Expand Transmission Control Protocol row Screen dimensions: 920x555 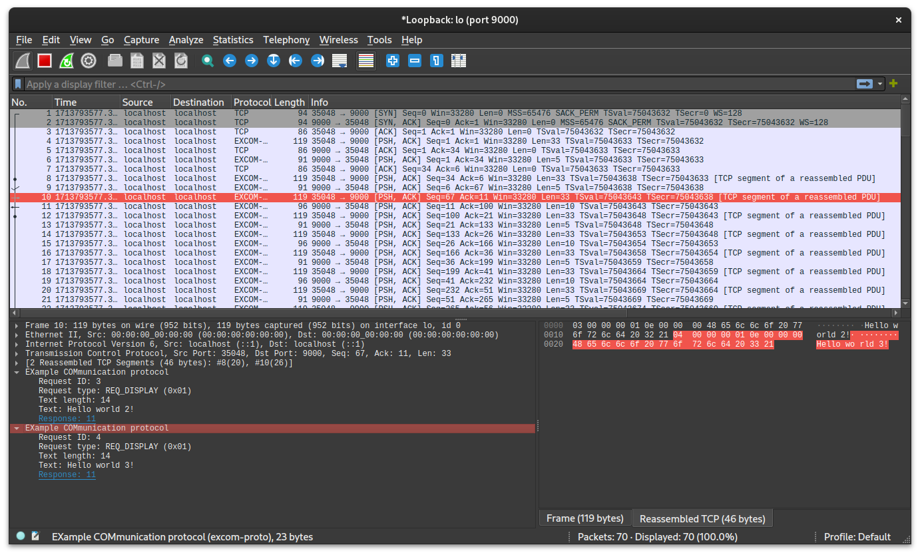pos(17,353)
